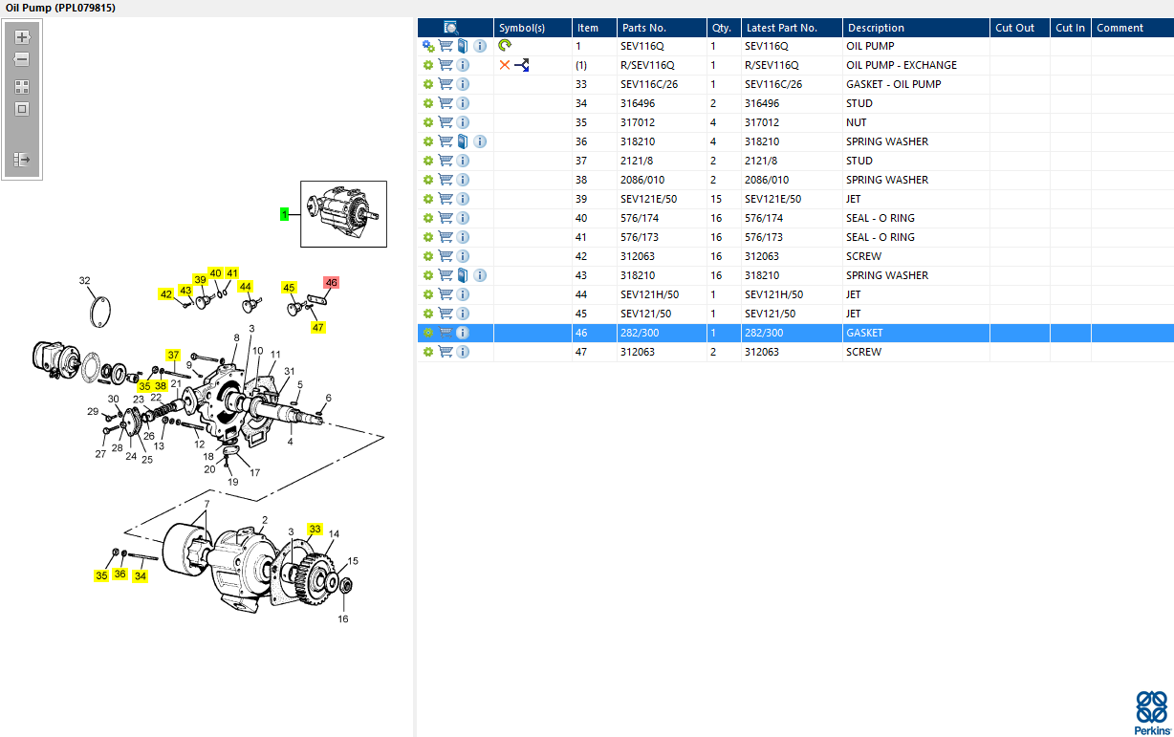Show info for the R/SEV116Q exchange pump
Viewport: 1174px width, 737px height.
463,65
